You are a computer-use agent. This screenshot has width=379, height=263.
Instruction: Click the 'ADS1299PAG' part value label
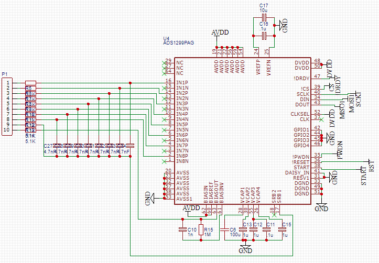[x=178, y=43]
